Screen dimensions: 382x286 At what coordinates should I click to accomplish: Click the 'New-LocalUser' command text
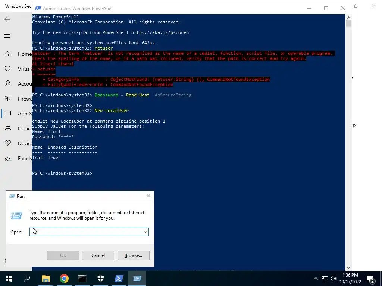point(112,111)
